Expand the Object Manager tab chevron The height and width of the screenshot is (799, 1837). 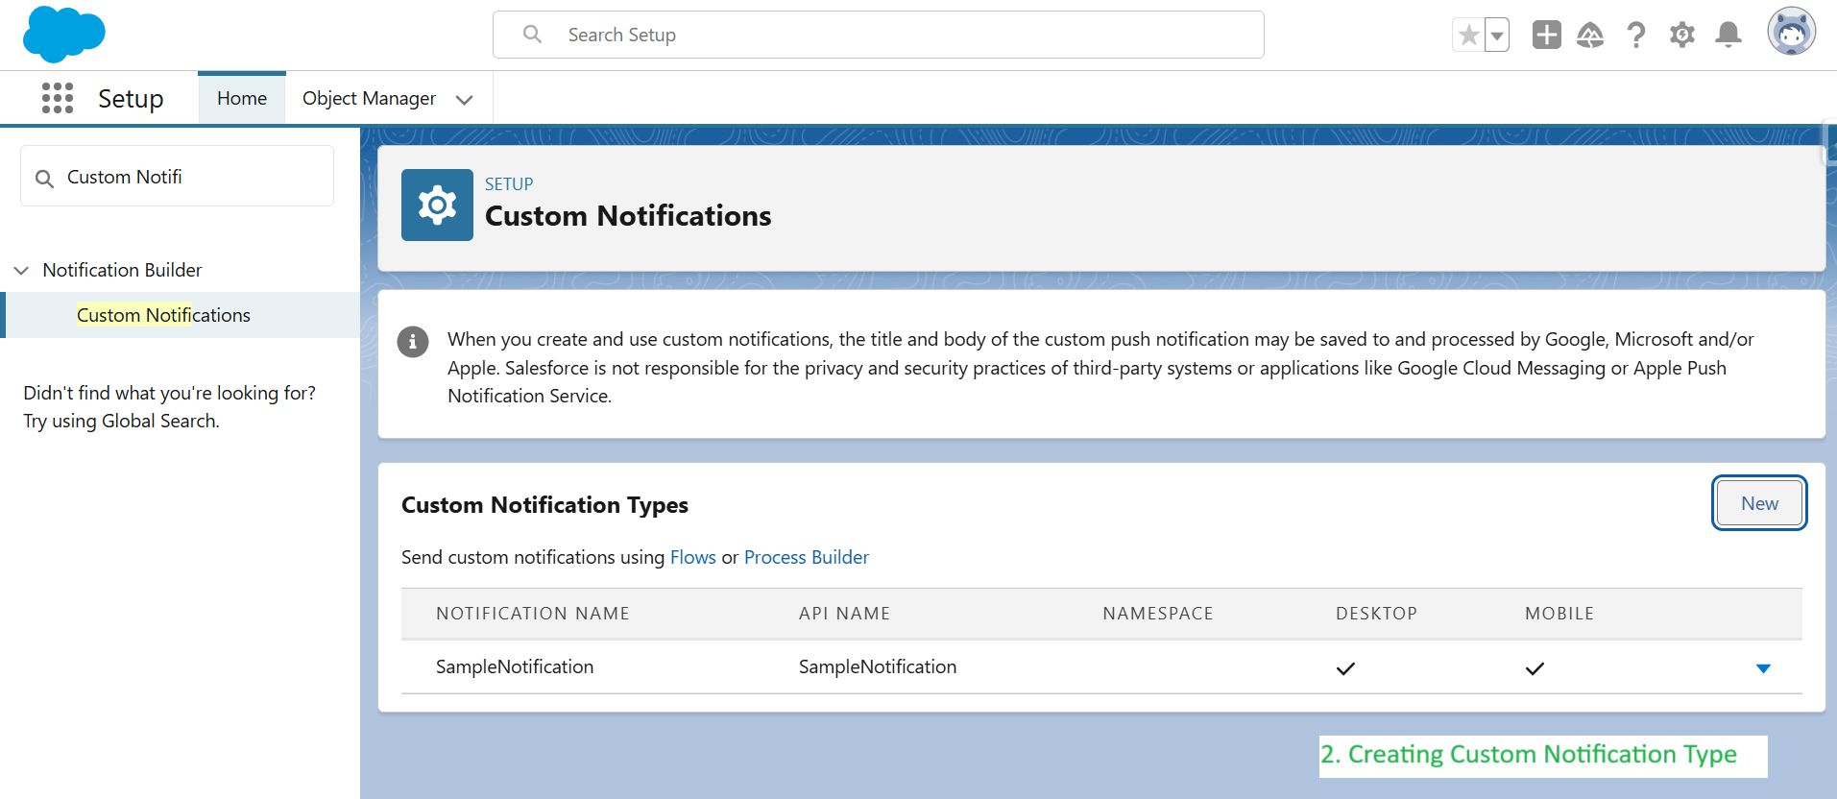[x=465, y=100]
